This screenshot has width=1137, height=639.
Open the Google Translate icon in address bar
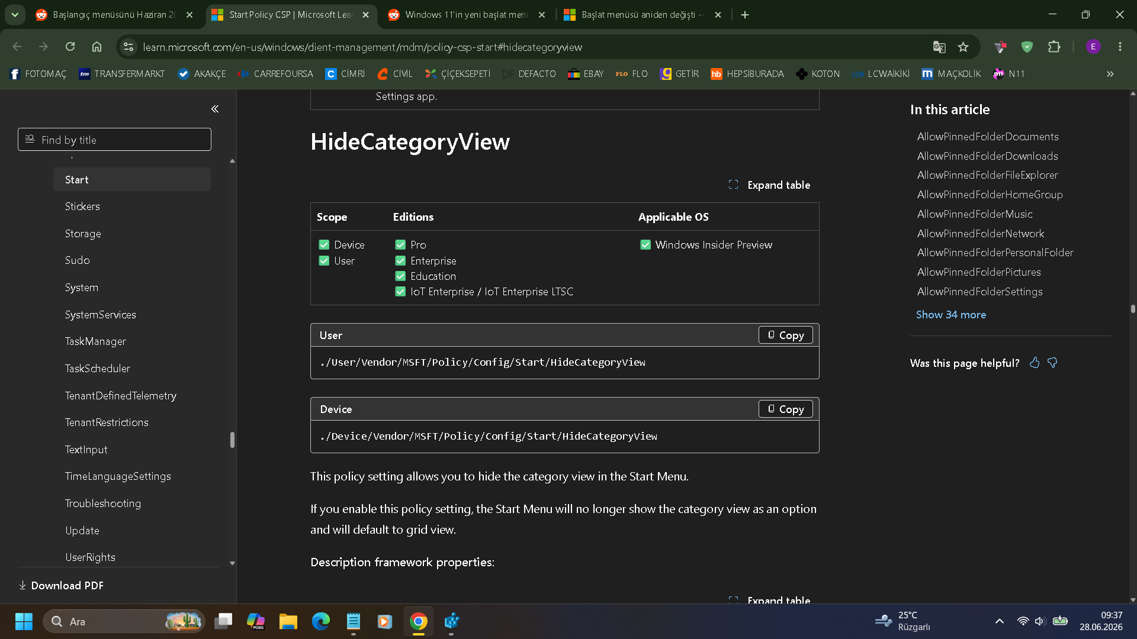click(x=939, y=47)
